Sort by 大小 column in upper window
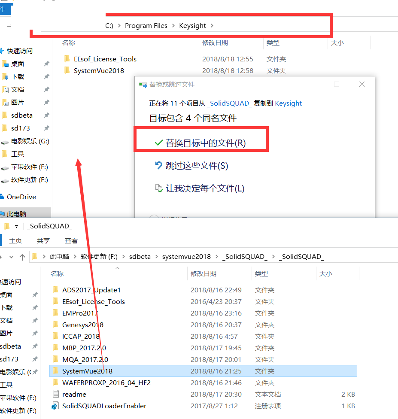 (x=337, y=43)
